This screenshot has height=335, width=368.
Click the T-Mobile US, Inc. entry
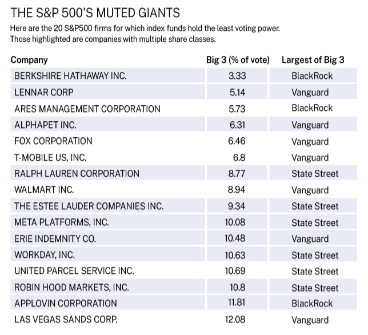click(50, 157)
